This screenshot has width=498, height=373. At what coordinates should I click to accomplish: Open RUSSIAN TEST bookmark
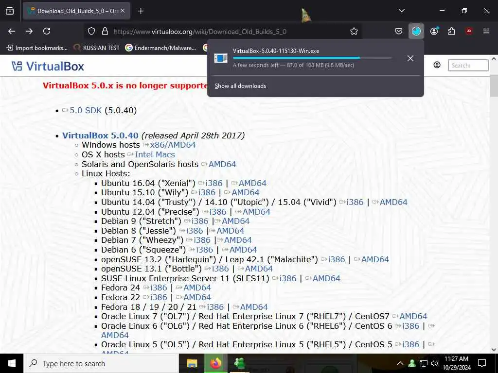point(97,48)
